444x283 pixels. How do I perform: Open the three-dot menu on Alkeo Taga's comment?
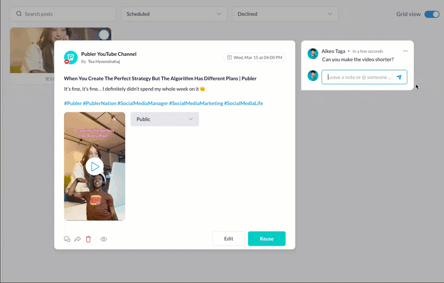pyautogui.click(x=405, y=51)
